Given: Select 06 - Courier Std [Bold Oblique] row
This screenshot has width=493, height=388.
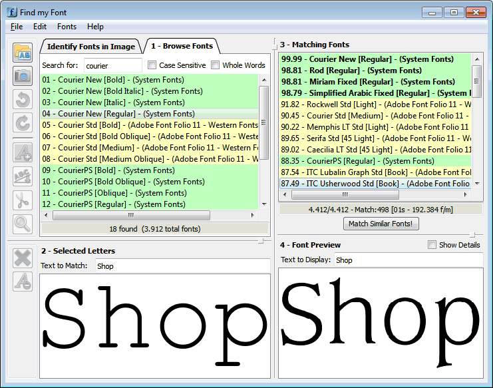Looking at the screenshot, I should 150,136.
